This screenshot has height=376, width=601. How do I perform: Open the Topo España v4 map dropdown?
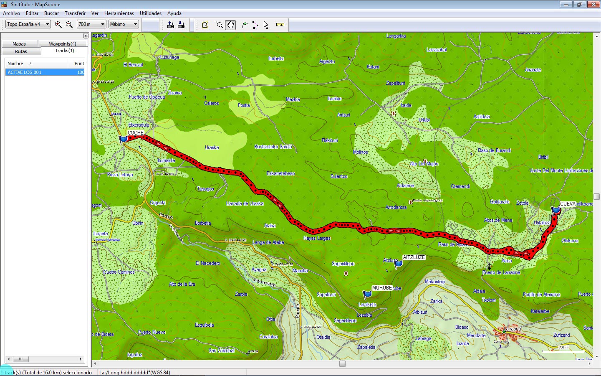pos(28,24)
